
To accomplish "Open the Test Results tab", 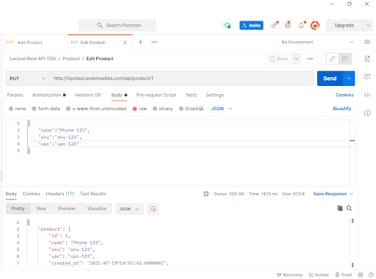I will (93, 194).
